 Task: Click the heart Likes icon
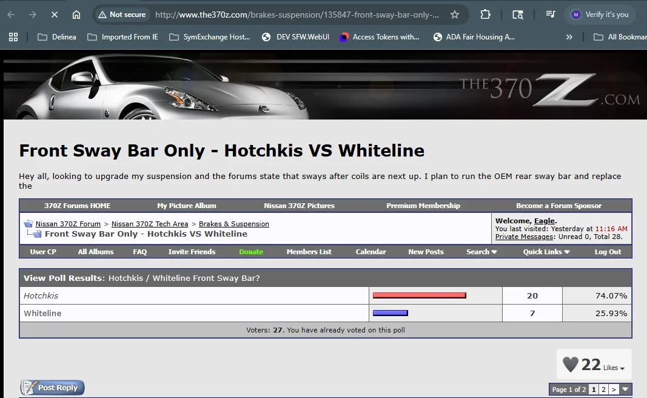[571, 365]
